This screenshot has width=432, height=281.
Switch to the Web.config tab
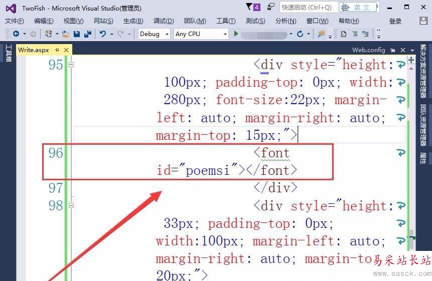coord(368,50)
